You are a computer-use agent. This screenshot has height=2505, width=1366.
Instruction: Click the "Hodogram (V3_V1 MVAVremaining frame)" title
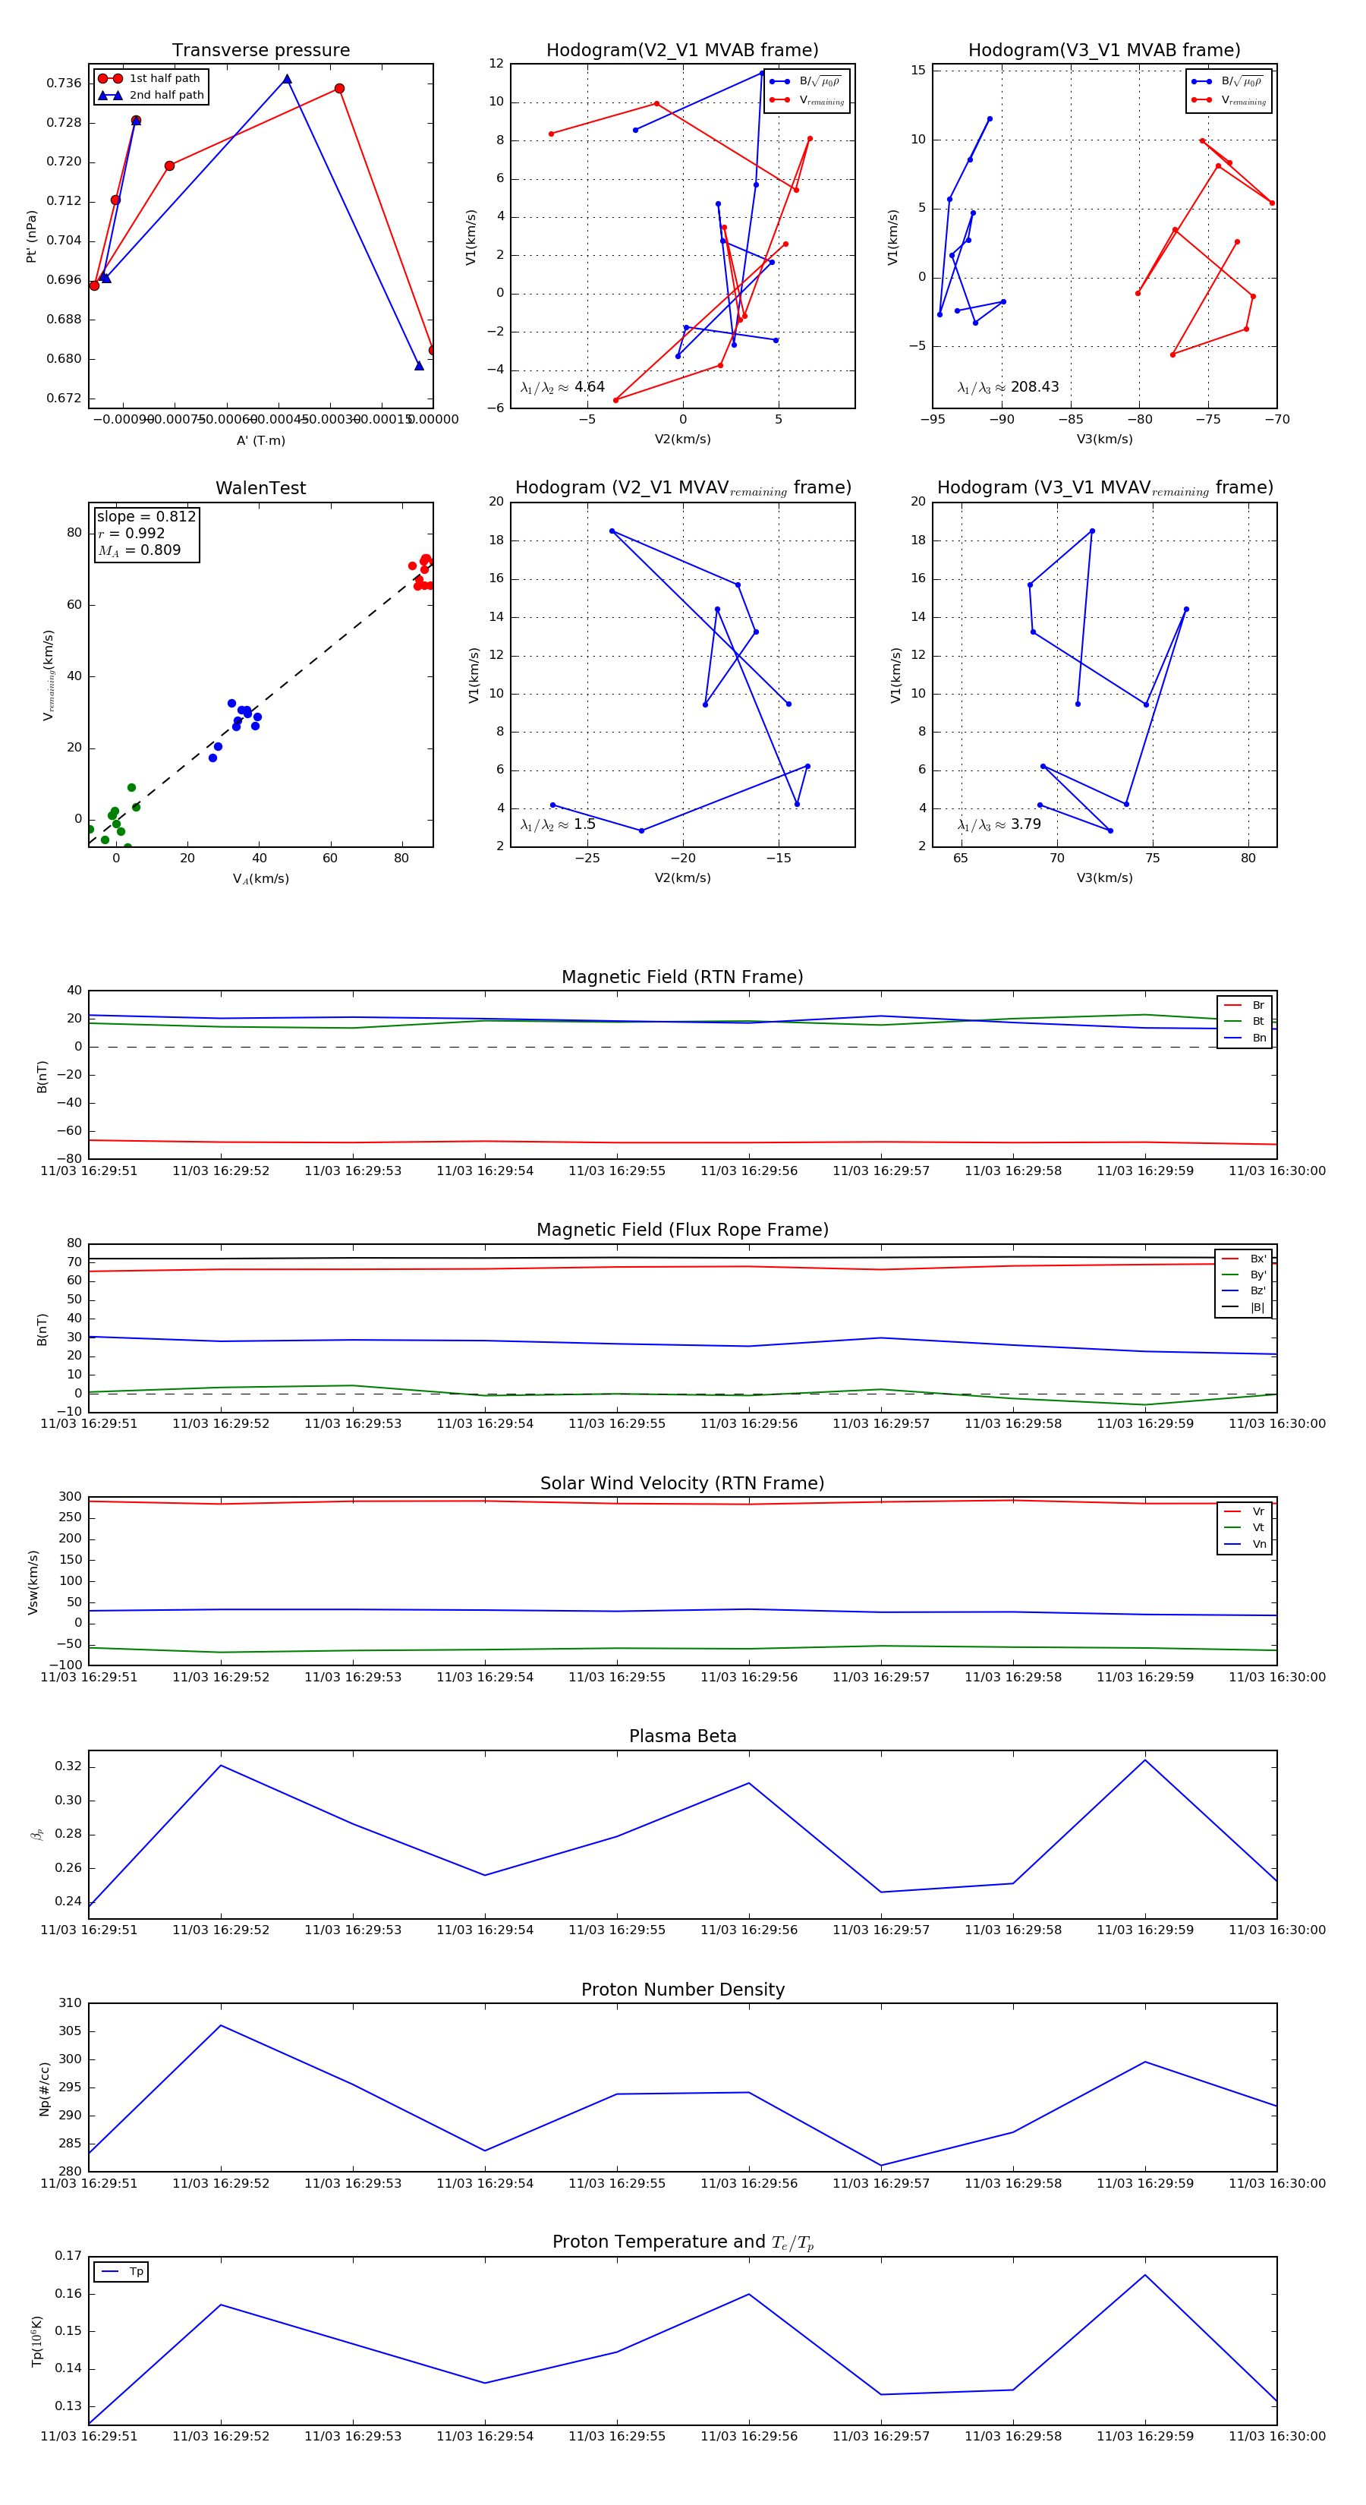tap(1104, 488)
